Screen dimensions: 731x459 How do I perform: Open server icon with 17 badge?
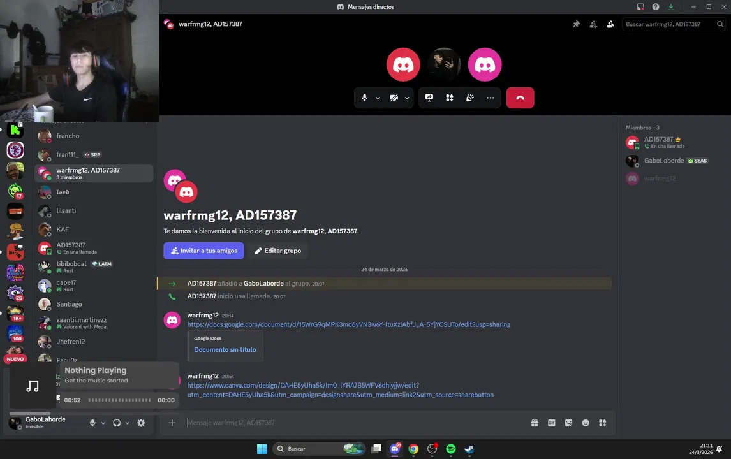click(15, 190)
